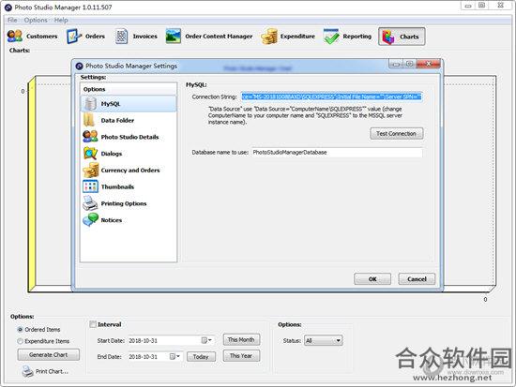This screenshot has height=387, width=516.
Task: Click the Print Chart link text
Action: [x=52, y=372]
